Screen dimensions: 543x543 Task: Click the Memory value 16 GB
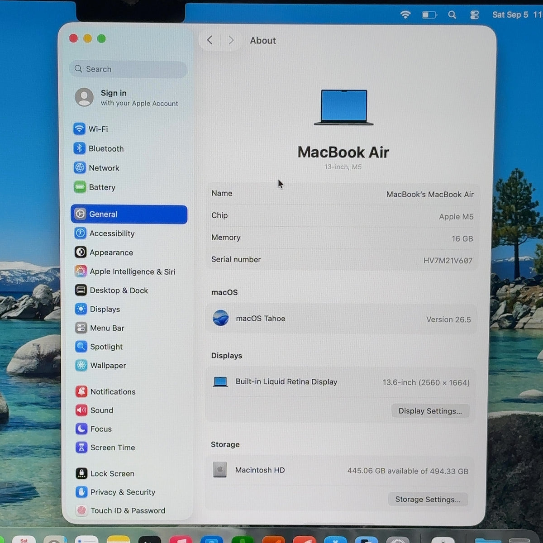point(462,238)
